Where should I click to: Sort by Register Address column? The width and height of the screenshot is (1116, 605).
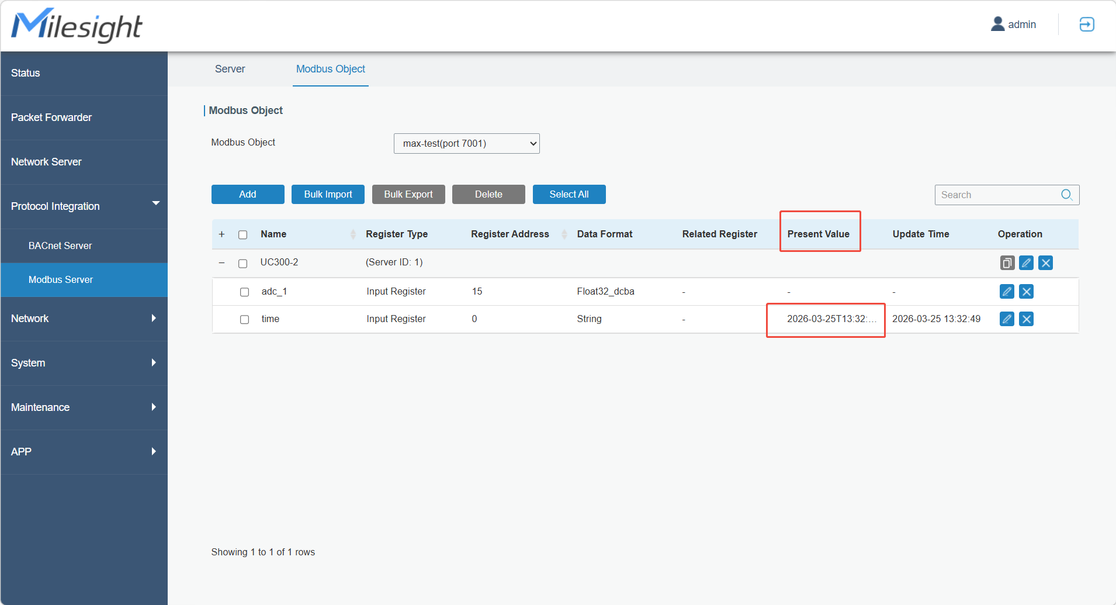click(564, 234)
